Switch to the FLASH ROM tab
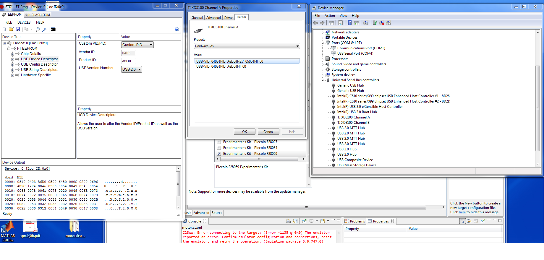The image size is (544, 260). [38, 15]
